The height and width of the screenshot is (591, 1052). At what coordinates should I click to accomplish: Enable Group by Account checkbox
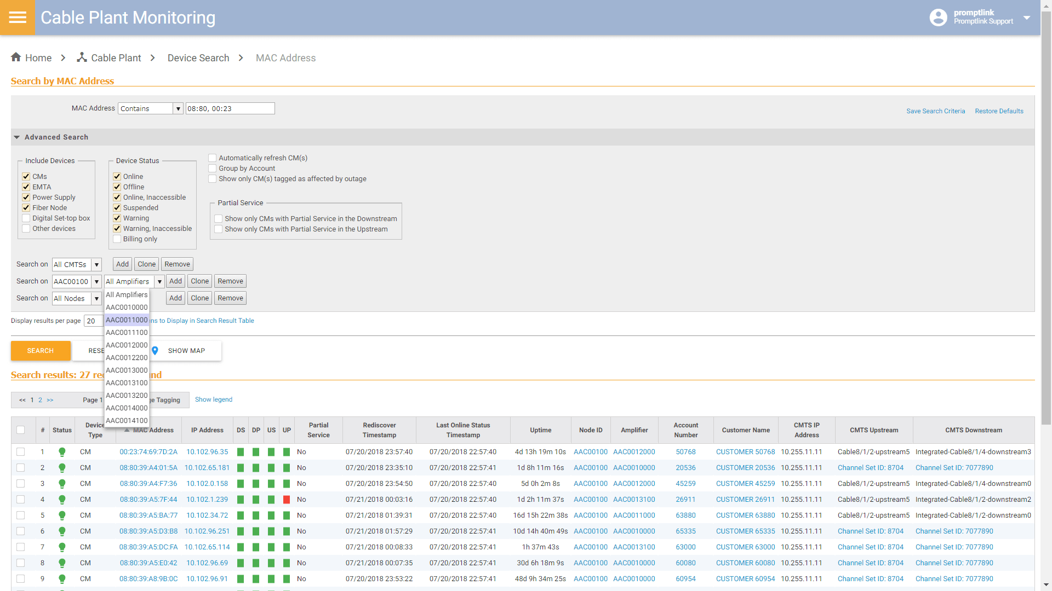coord(212,168)
